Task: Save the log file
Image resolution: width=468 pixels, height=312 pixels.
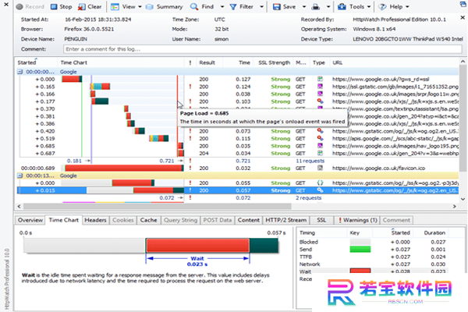Action: pos(284,6)
